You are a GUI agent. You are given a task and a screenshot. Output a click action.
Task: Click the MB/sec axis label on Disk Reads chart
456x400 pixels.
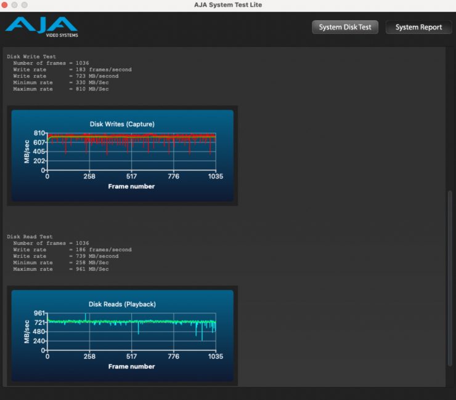pyautogui.click(x=26, y=331)
